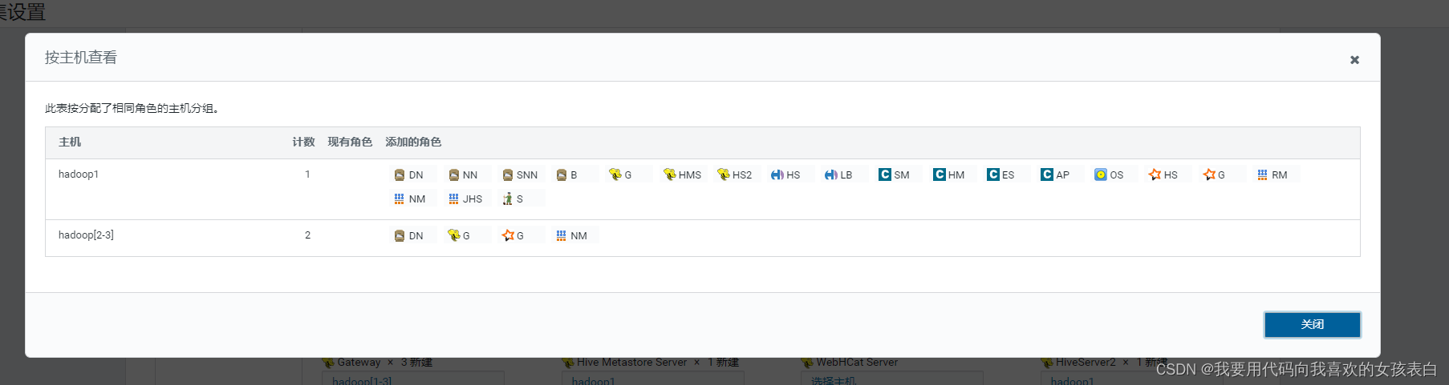Click the count value 1 for hadoop1
The image size is (1449, 385).
tap(307, 174)
